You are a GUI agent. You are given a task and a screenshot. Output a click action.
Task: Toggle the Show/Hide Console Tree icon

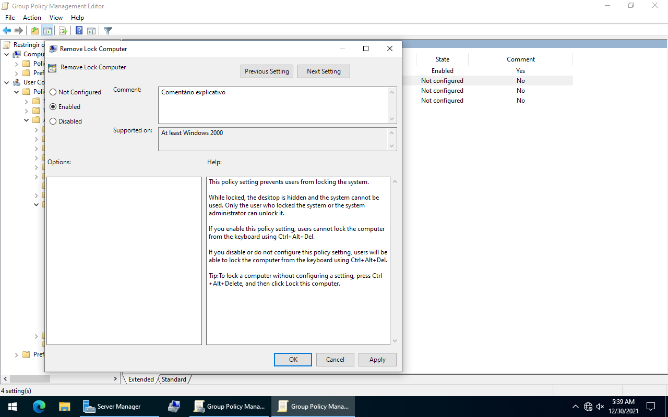(47, 30)
